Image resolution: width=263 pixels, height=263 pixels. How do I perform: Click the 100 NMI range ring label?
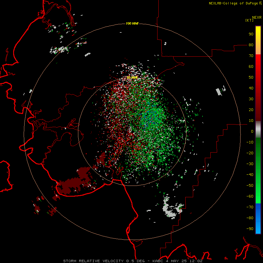132,23
